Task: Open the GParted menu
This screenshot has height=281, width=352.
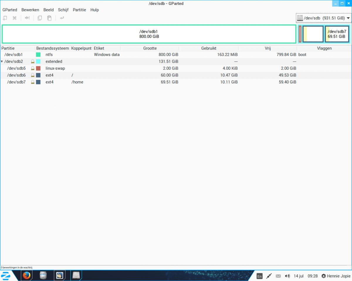Action: coord(10,10)
